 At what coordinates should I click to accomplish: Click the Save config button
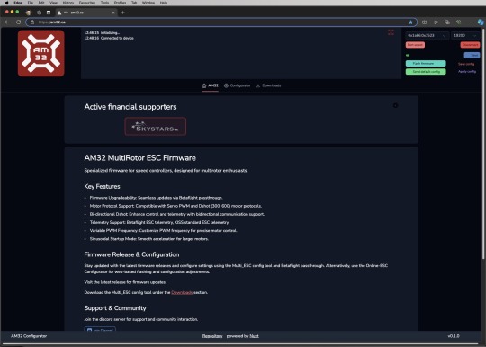[x=466, y=64]
